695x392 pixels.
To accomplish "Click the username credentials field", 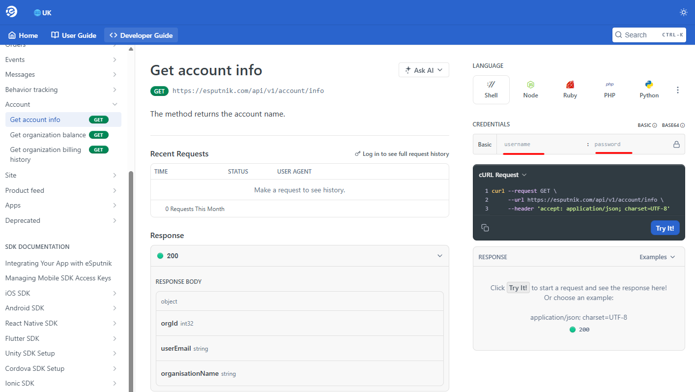I will [542, 144].
